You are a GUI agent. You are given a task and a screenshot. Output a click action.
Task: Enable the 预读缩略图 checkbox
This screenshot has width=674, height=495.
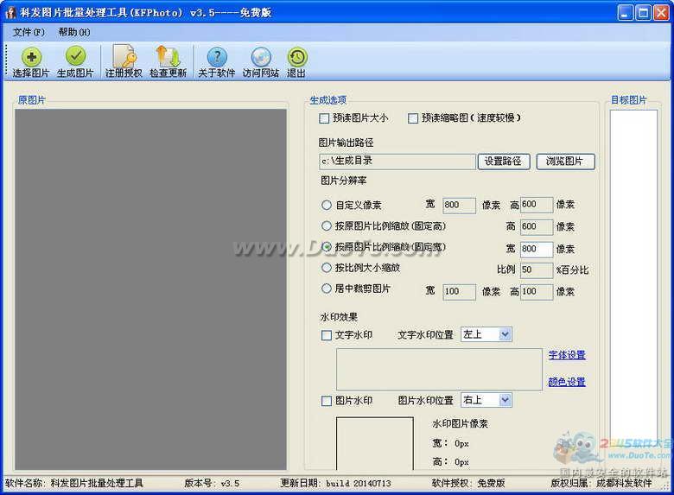click(x=413, y=118)
